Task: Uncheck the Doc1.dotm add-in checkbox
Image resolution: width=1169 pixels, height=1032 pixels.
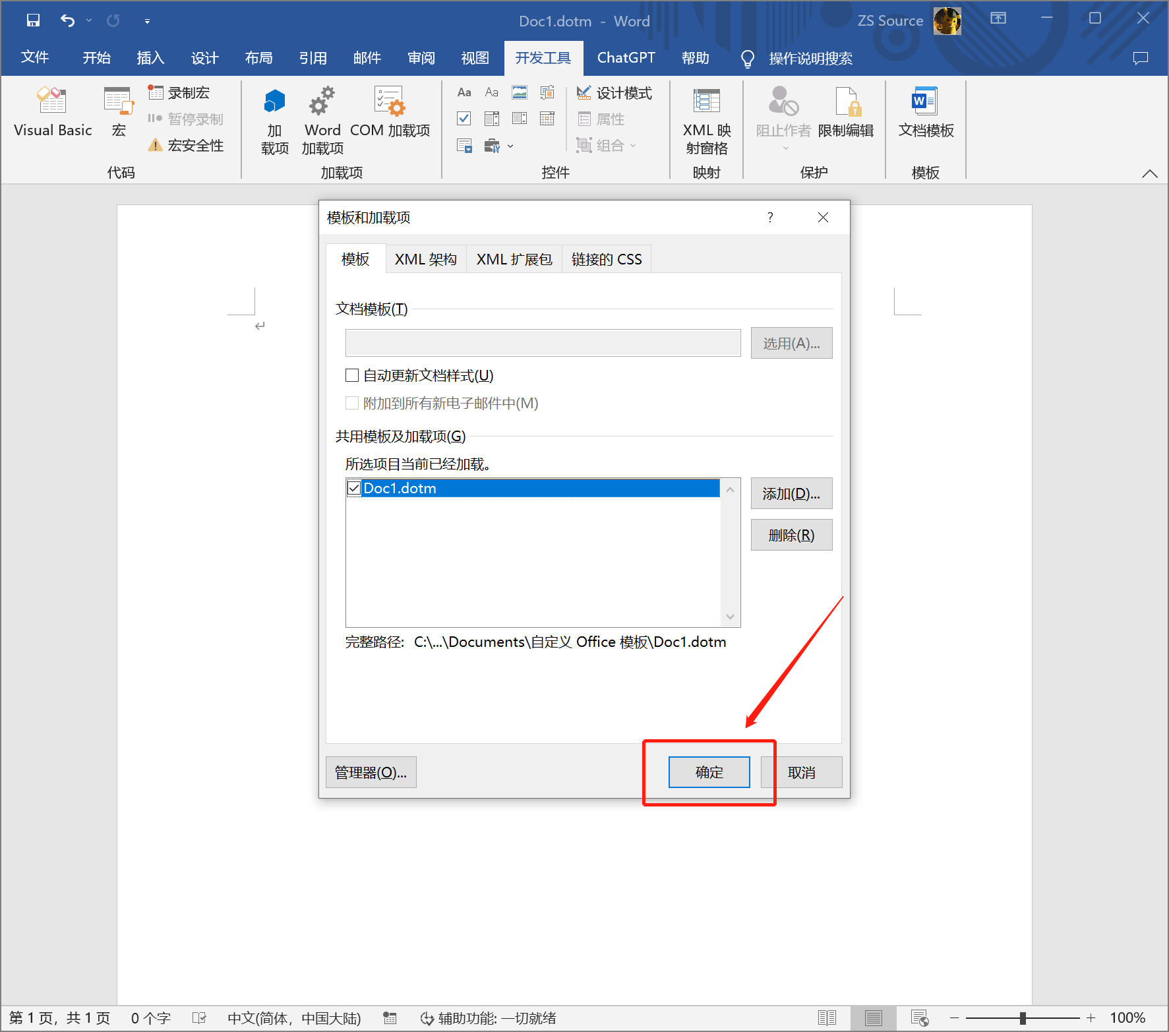Action: pyautogui.click(x=354, y=488)
